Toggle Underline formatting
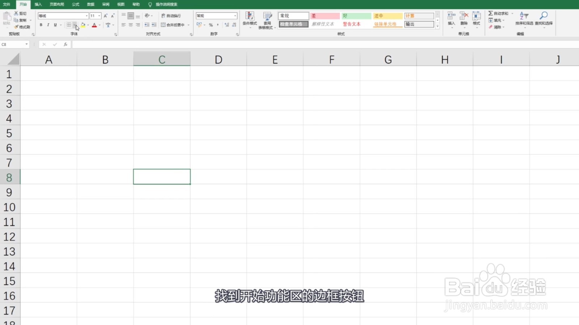The height and width of the screenshot is (325, 579). point(55,25)
